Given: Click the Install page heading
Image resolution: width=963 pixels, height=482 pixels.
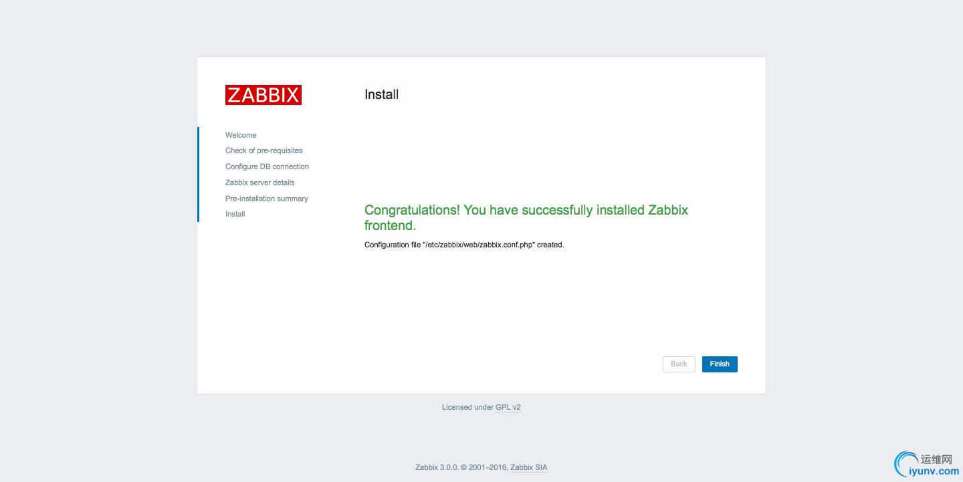Looking at the screenshot, I should [382, 94].
